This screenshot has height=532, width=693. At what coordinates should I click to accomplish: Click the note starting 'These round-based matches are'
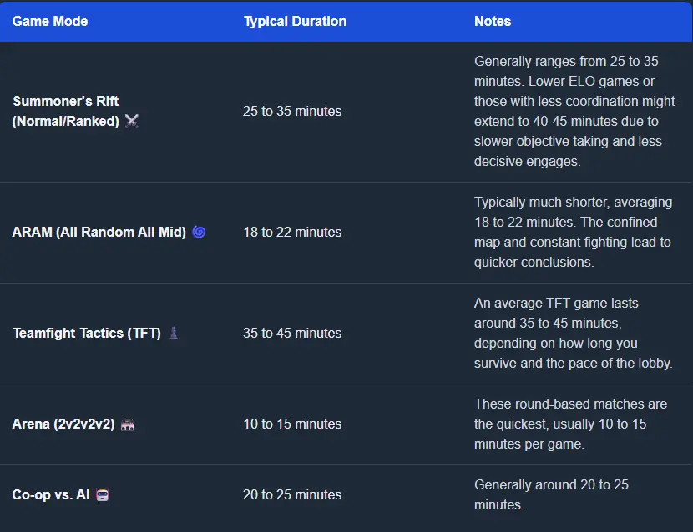coord(570,424)
